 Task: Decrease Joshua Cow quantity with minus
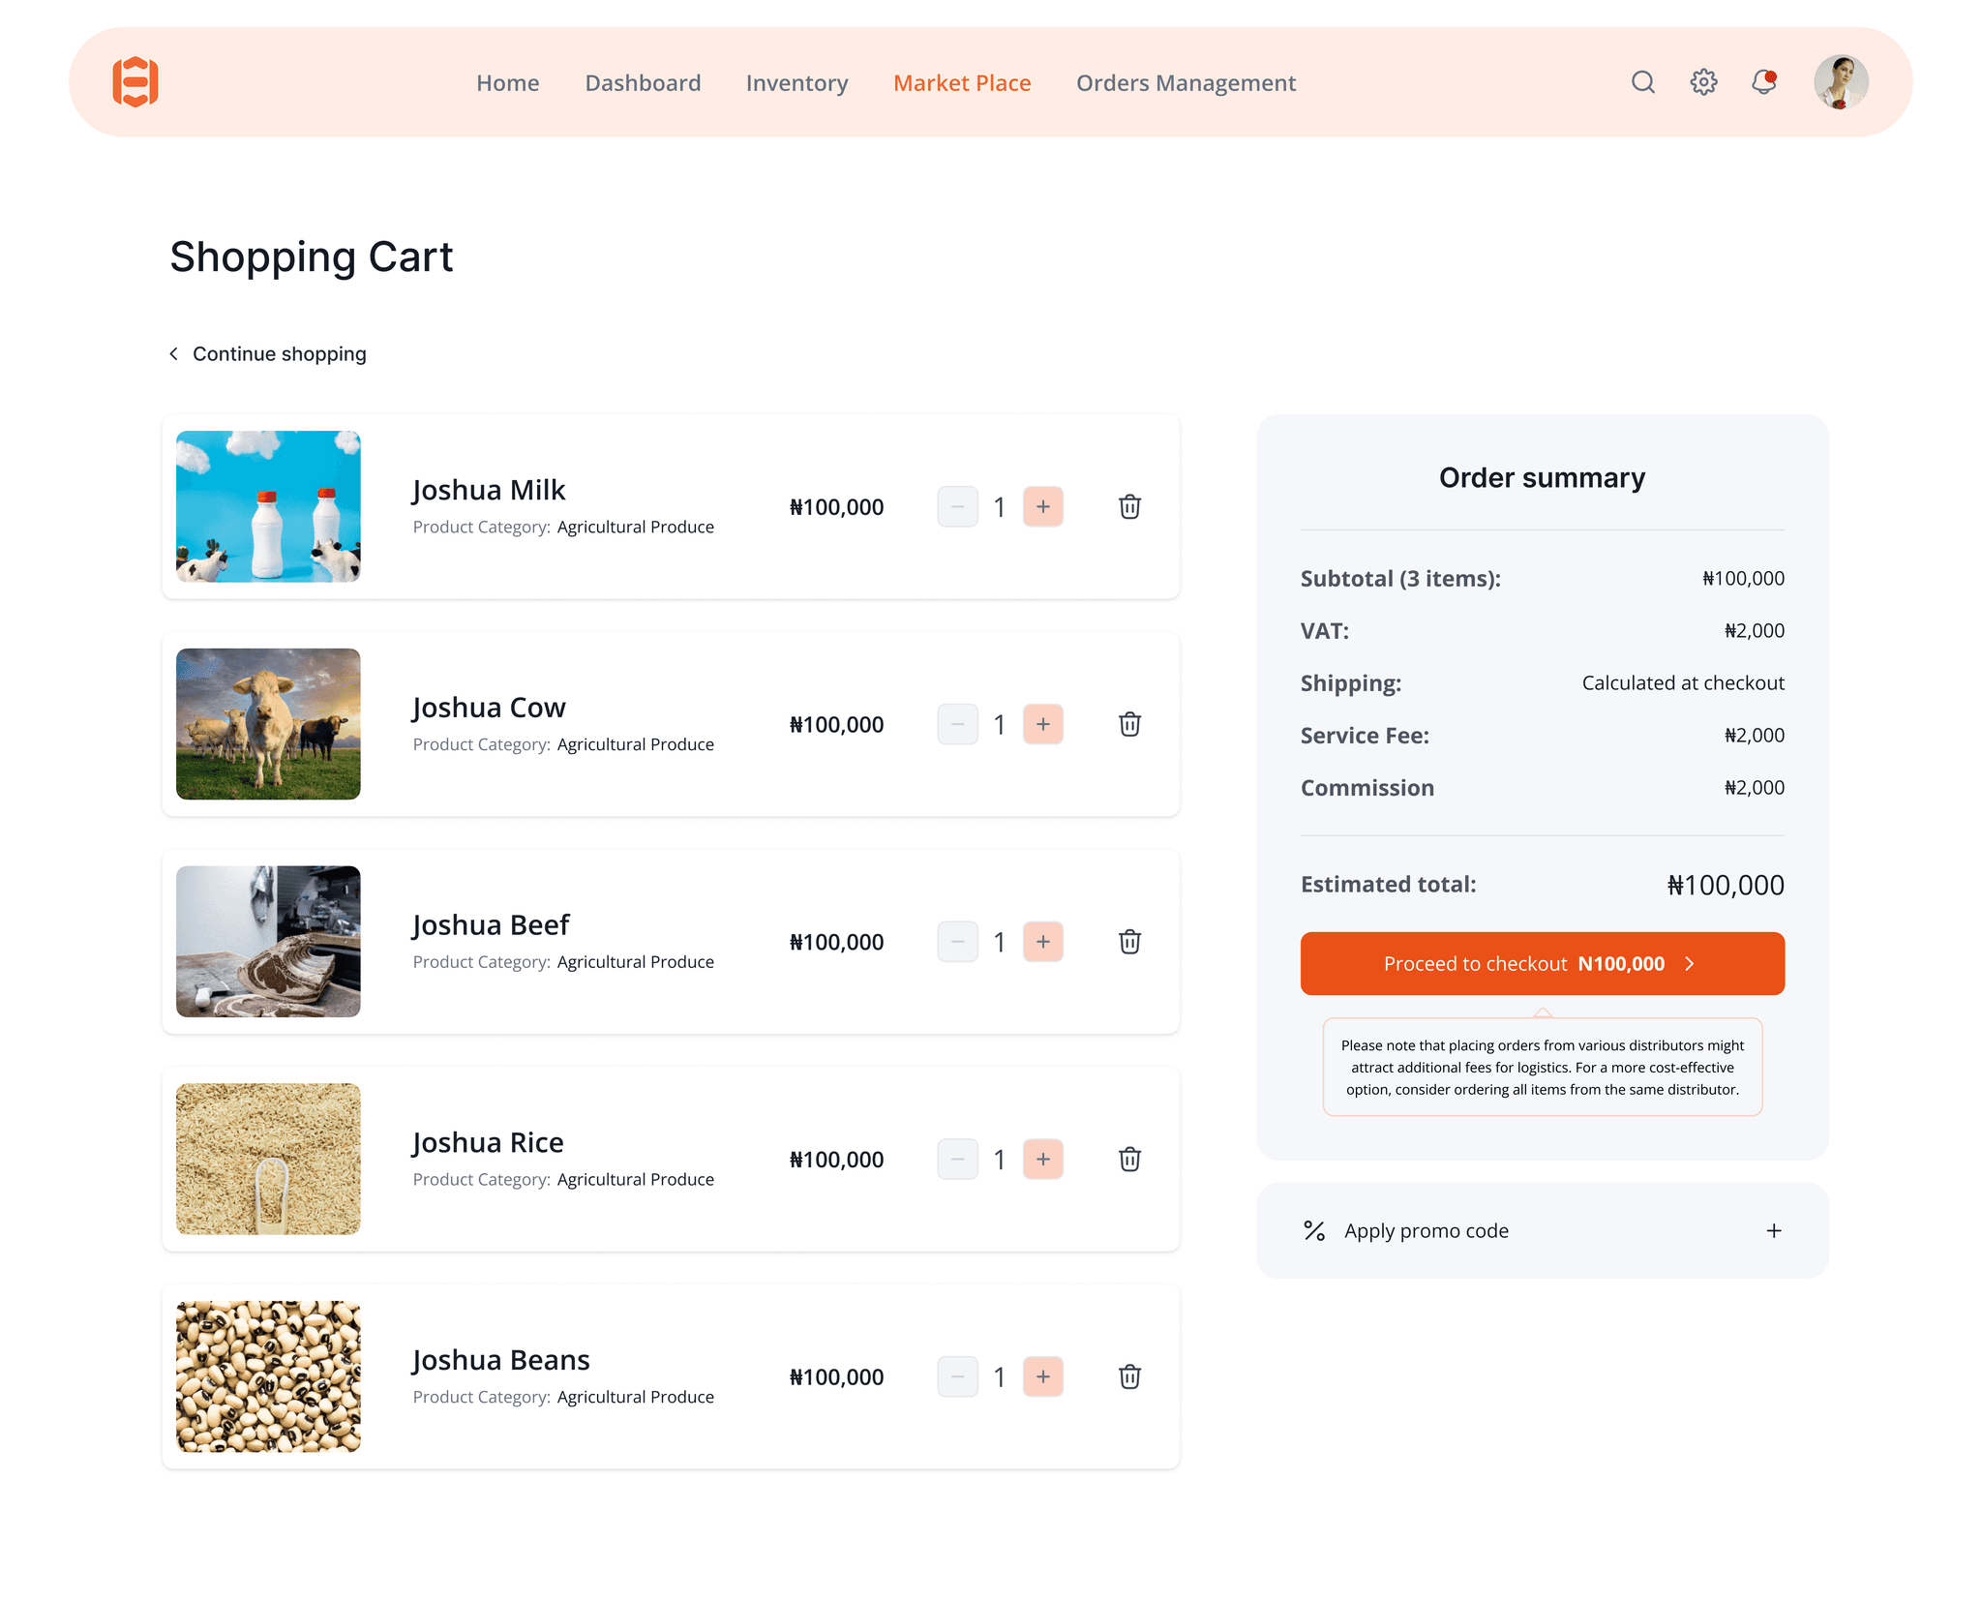[957, 725]
